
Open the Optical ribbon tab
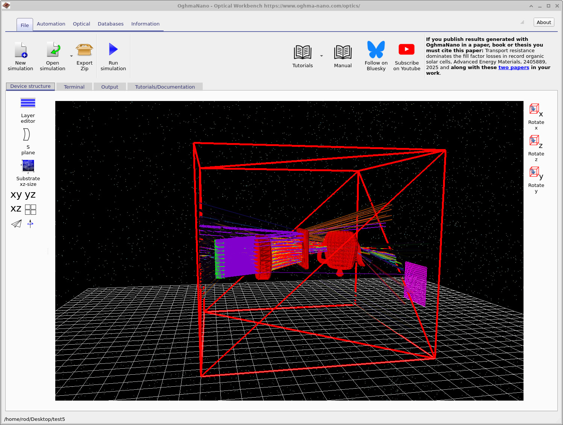[81, 24]
